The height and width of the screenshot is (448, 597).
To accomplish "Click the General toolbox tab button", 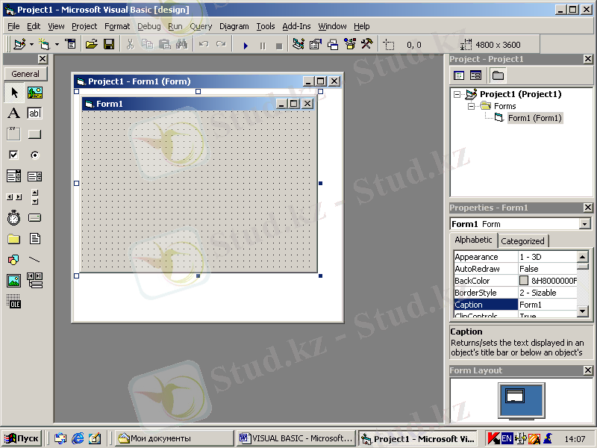I will click(25, 74).
